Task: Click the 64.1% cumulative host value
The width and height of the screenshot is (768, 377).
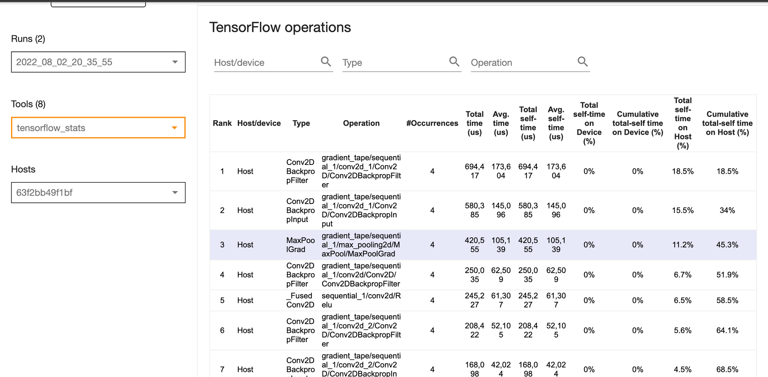Action: 727,330
